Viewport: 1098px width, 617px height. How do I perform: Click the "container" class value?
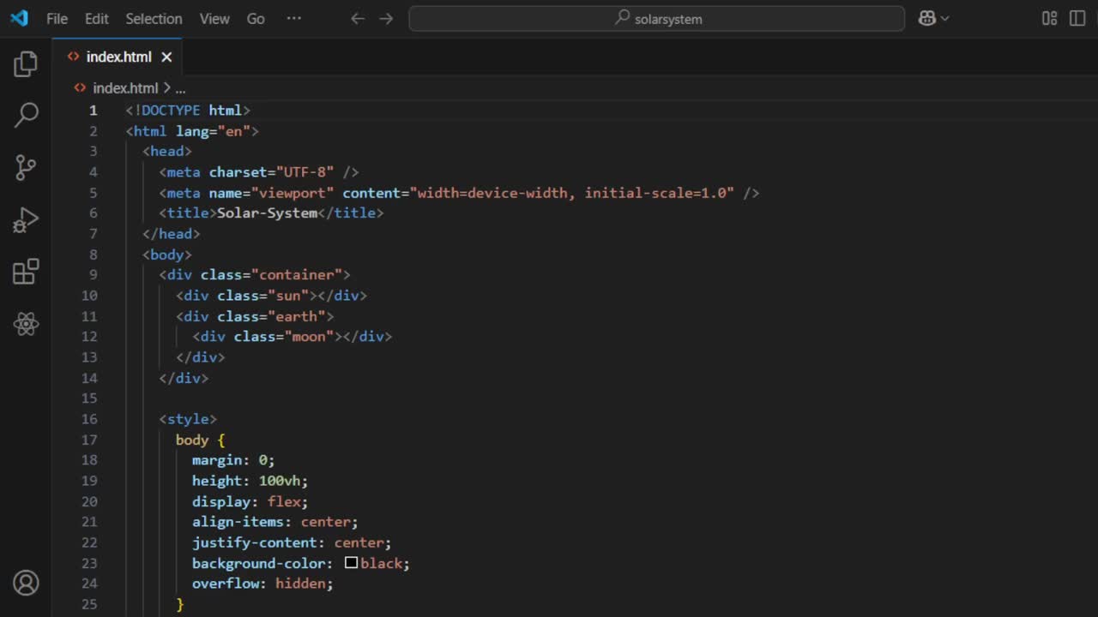pyautogui.click(x=296, y=275)
